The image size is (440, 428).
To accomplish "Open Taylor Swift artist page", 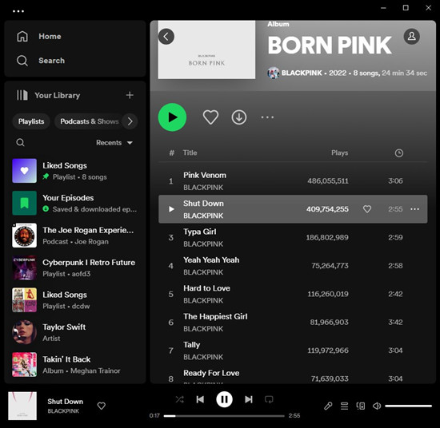I will tap(75, 332).
